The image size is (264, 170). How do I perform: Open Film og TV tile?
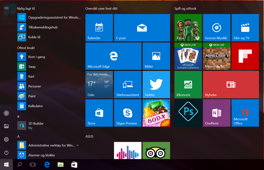tap(245, 28)
